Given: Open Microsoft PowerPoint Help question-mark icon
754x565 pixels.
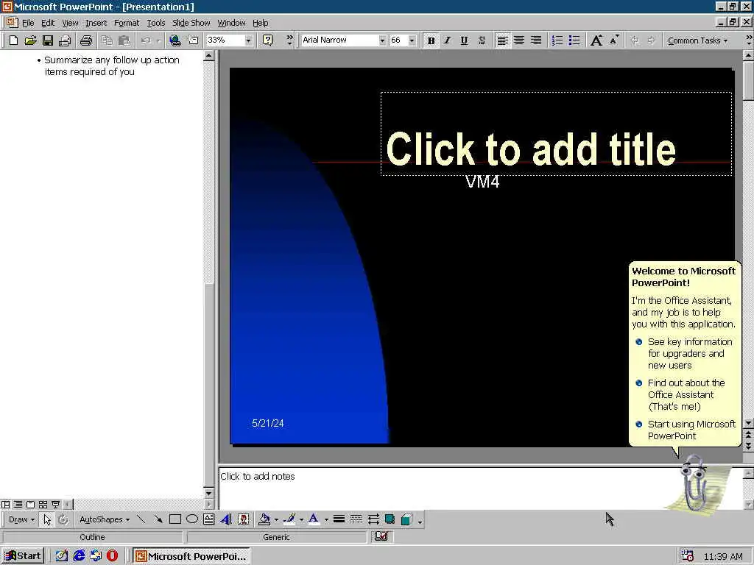Looking at the screenshot, I should [268, 40].
